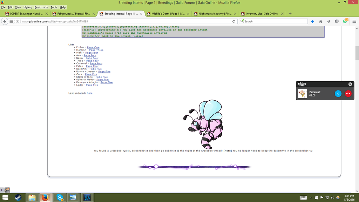The image size is (359, 202).
Task: Open the Windows Start button
Action: 5,197
